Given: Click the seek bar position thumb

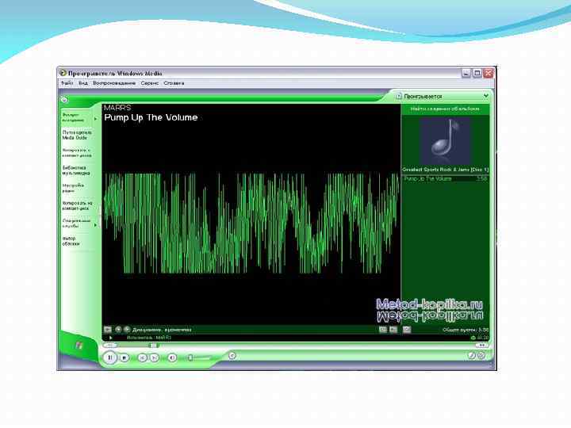Looking at the screenshot, I should point(154,346).
